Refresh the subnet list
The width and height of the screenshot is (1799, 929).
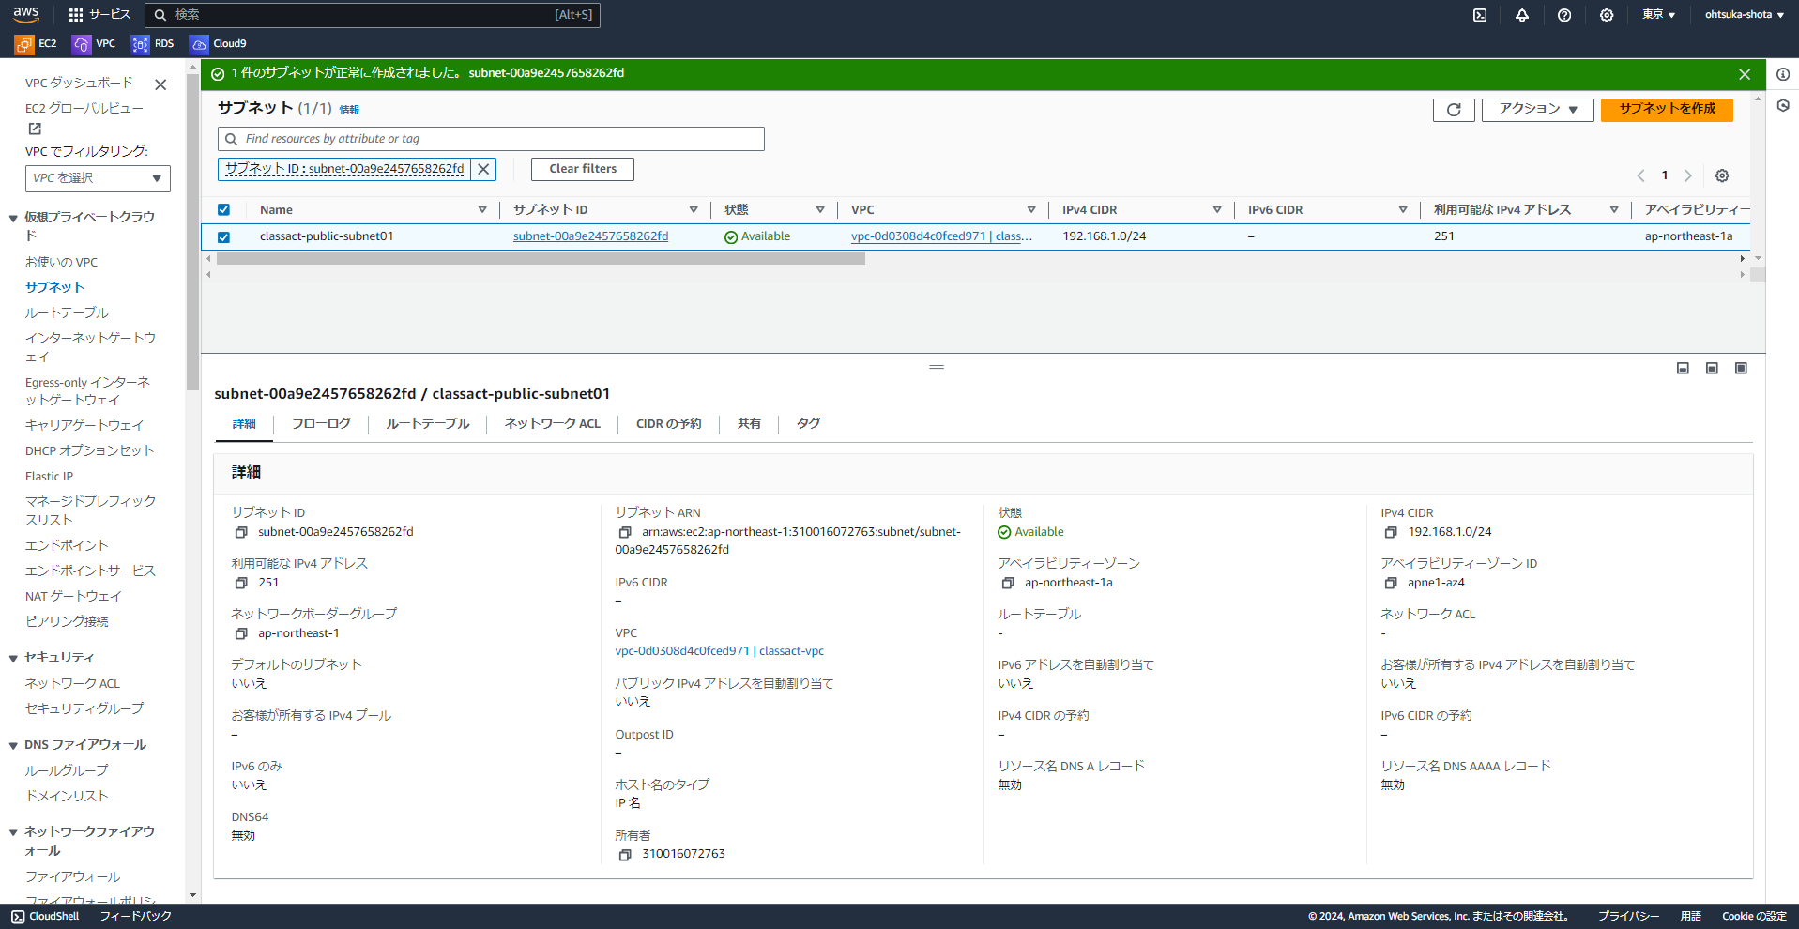point(1454,110)
